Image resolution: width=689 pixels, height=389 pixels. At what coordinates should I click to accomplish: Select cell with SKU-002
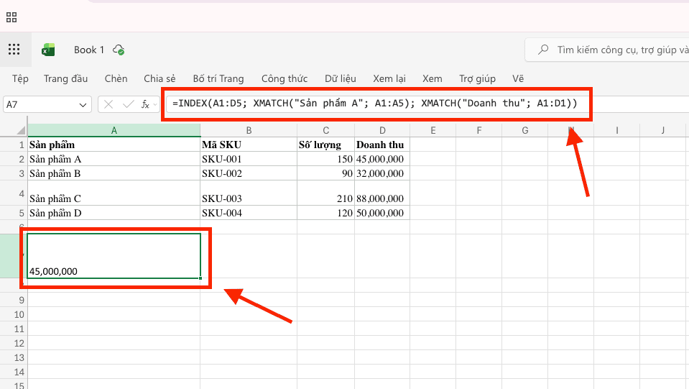pos(249,173)
